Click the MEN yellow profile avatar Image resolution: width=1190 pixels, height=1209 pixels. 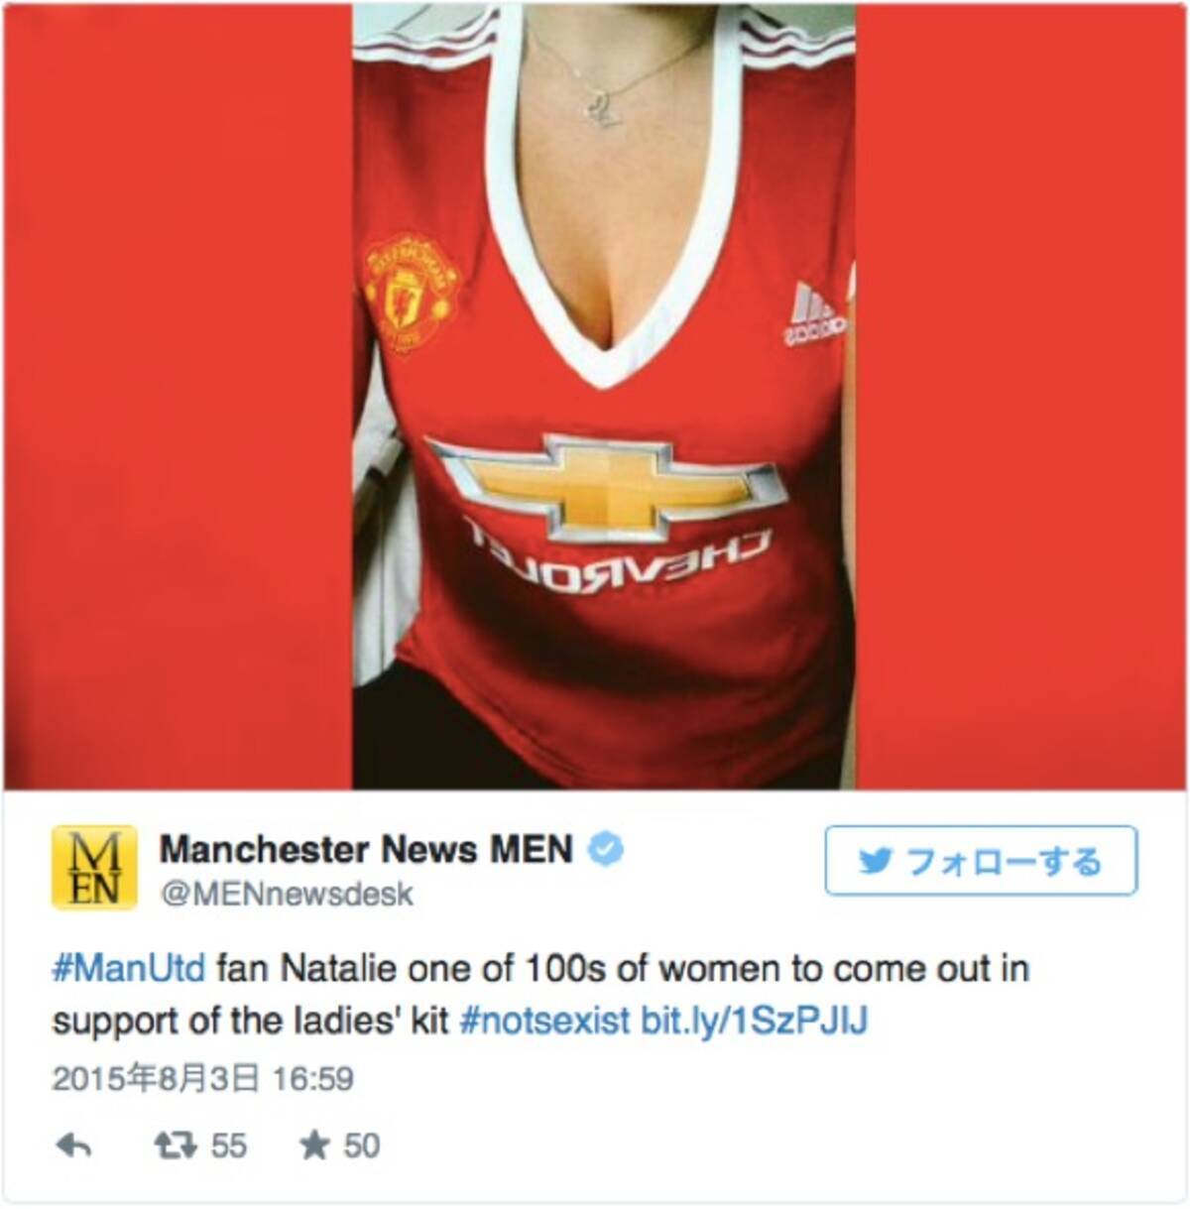tap(94, 868)
